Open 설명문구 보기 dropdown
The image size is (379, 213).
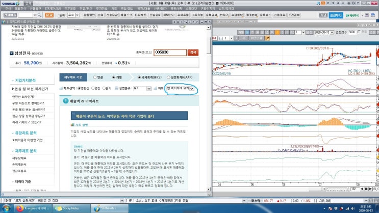point(142,89)
